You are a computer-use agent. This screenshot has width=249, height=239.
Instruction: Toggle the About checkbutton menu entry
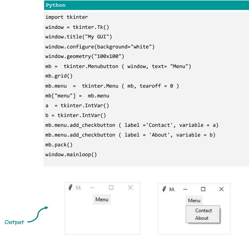[x=202, y=218]
